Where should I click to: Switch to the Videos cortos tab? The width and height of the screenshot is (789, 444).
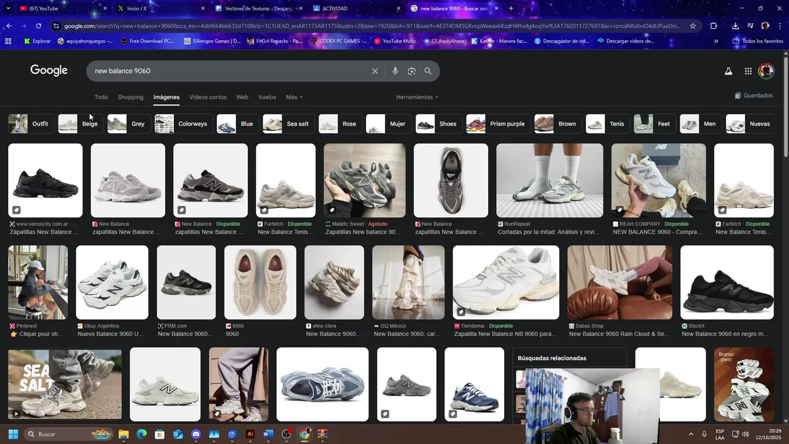[x=208, y=97]
